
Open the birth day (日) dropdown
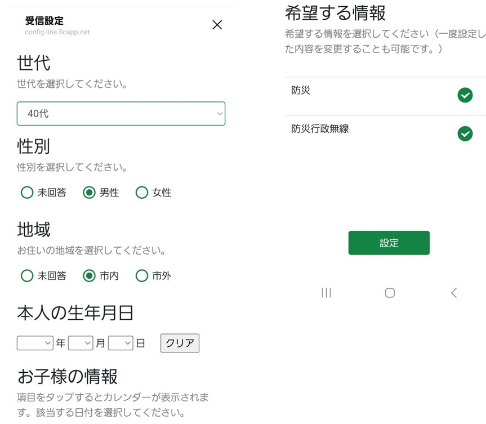[121, 343]
